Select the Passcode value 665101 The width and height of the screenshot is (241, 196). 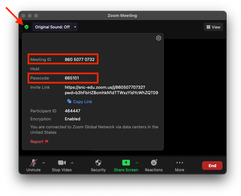[72, 78]
